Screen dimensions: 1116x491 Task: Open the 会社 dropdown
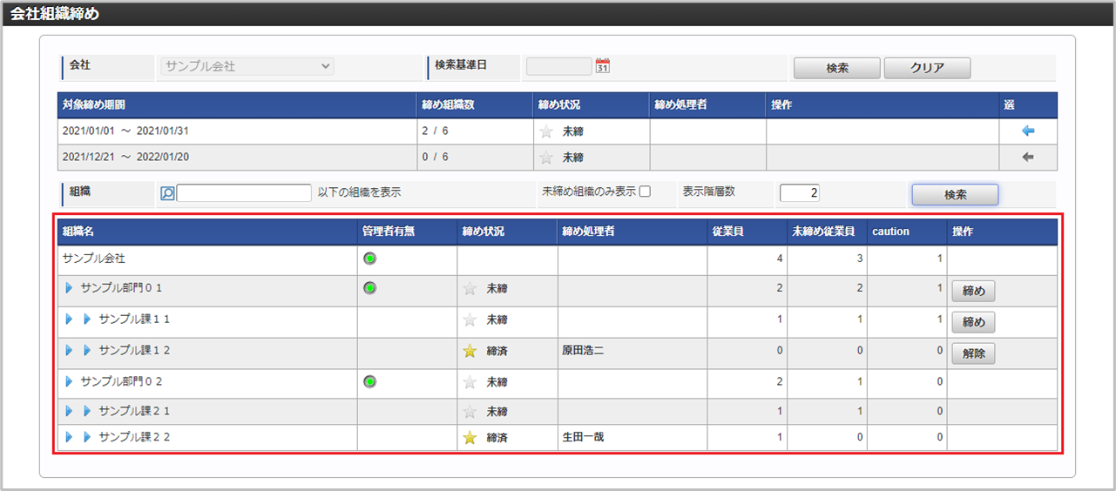click(x=247, y=66)
